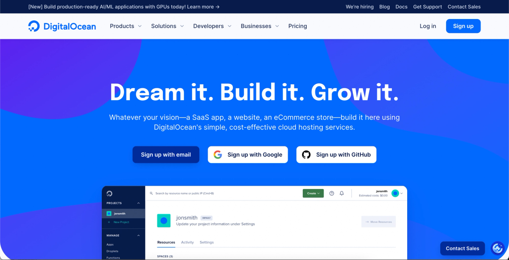Click the floating Contact Sales button

pyautogui.click(x=462, y=248)
